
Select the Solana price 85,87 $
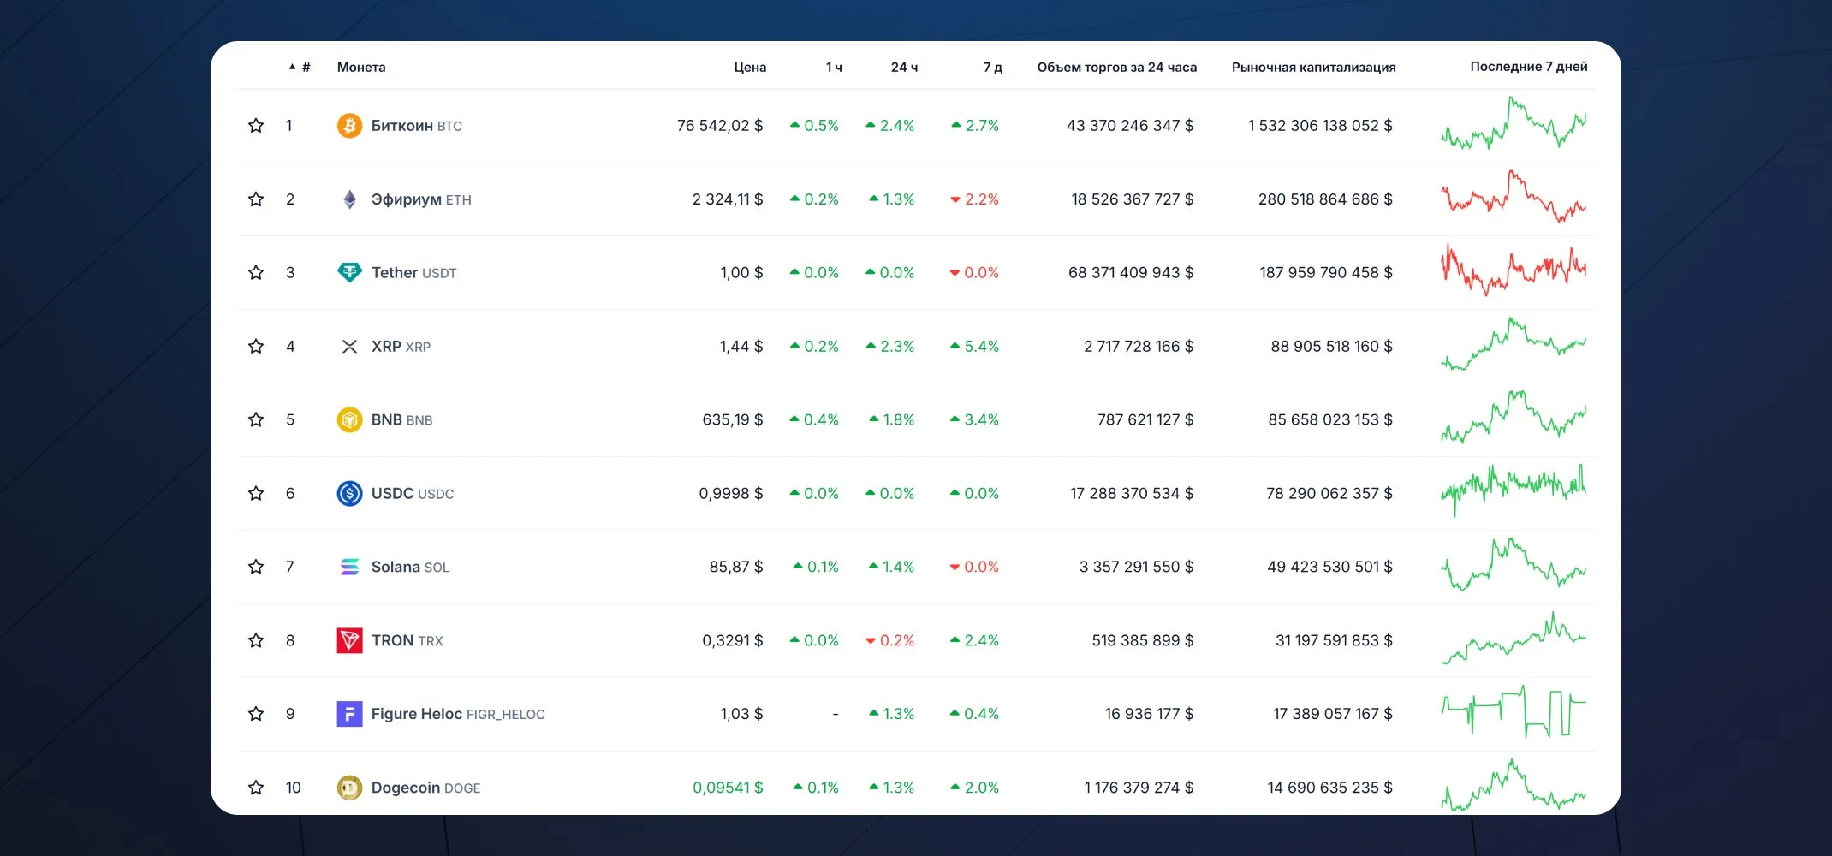(x=736, y=567)
